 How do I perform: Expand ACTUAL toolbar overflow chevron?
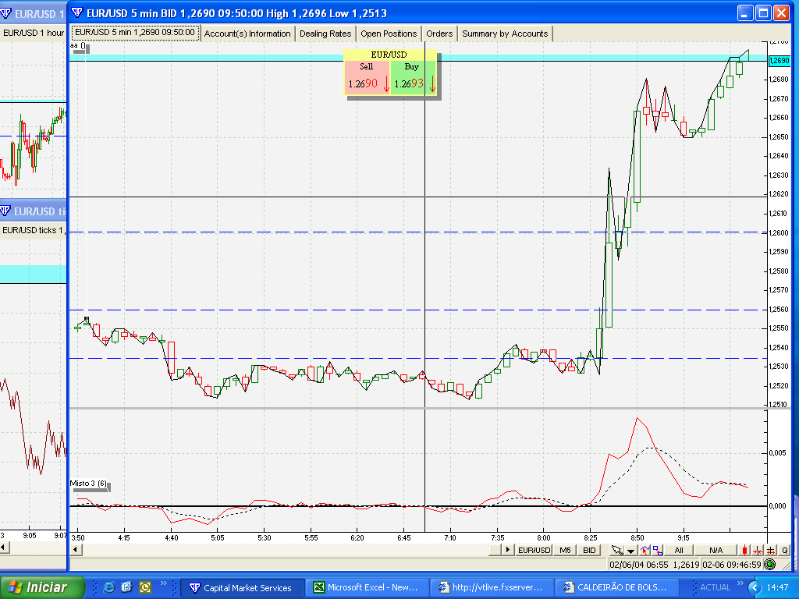[740, 583]
